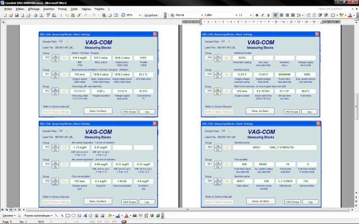
Task: Click the 3D Style icon
Action: coord(158,216)
